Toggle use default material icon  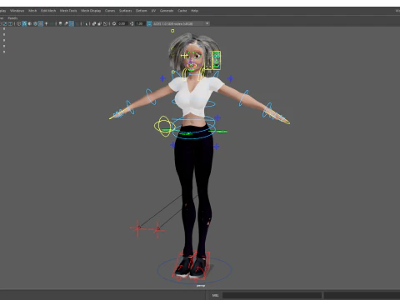pyautogui.click(x=30, y=23)
